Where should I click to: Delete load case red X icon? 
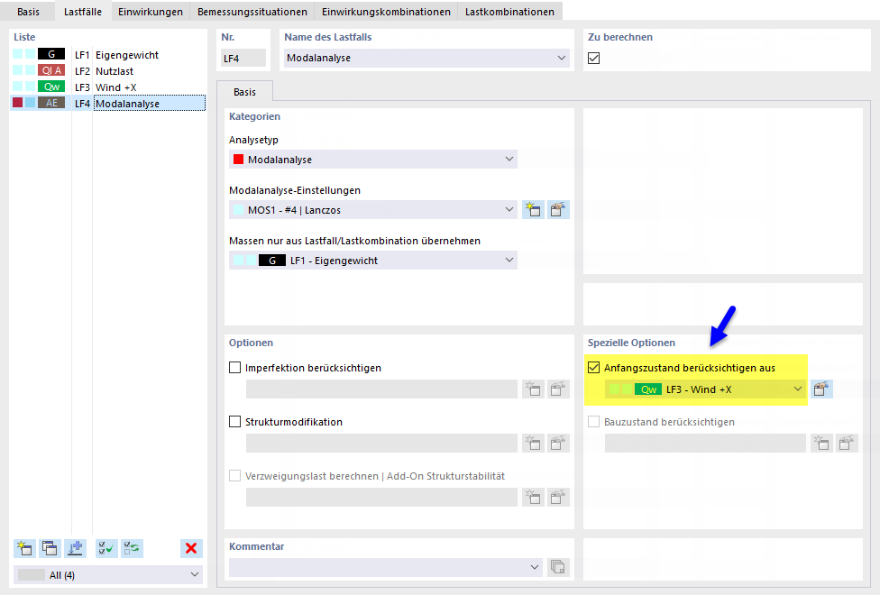(191, 548)
